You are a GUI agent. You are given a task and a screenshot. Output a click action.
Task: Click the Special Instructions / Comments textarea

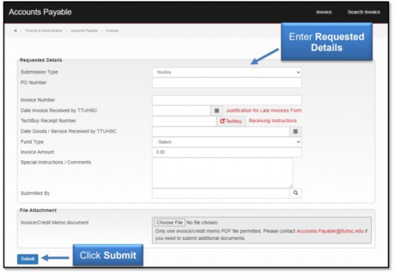(x=223, y=173)
